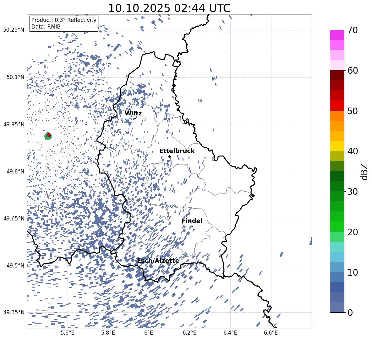The width and height of the screenshot is (372, 339).
Task: Click the 70 tick label on colorbar
Action: pos(353,30)
